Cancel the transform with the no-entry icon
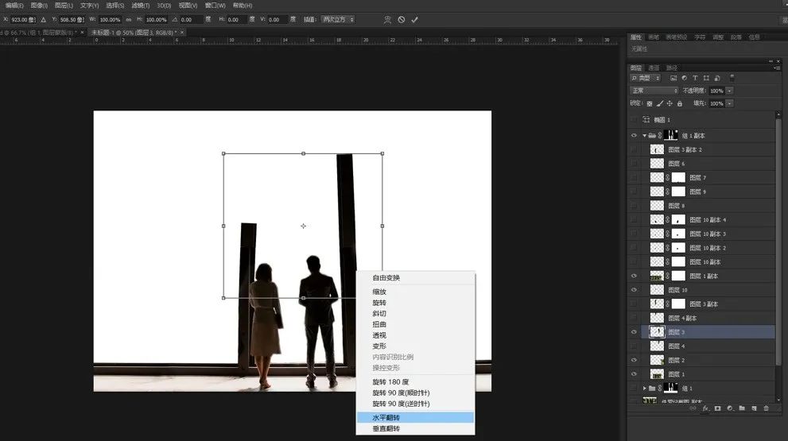The width and height of the screenshot is (788, 441). coord(401,20)
